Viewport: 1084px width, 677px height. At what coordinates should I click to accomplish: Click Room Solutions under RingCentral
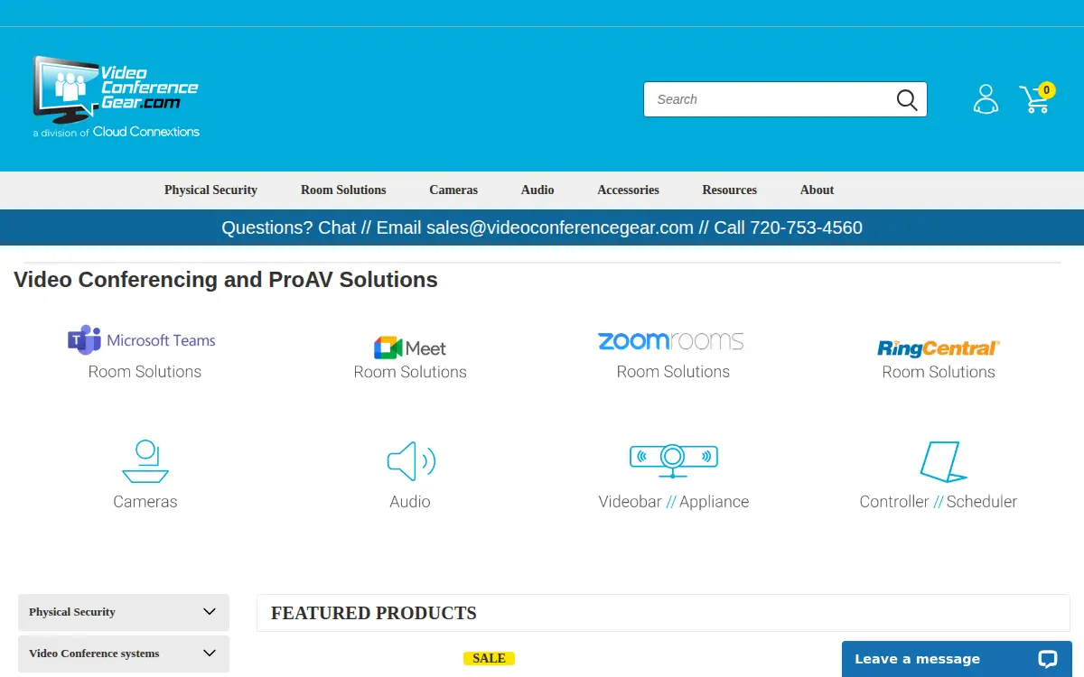(939, 372)
